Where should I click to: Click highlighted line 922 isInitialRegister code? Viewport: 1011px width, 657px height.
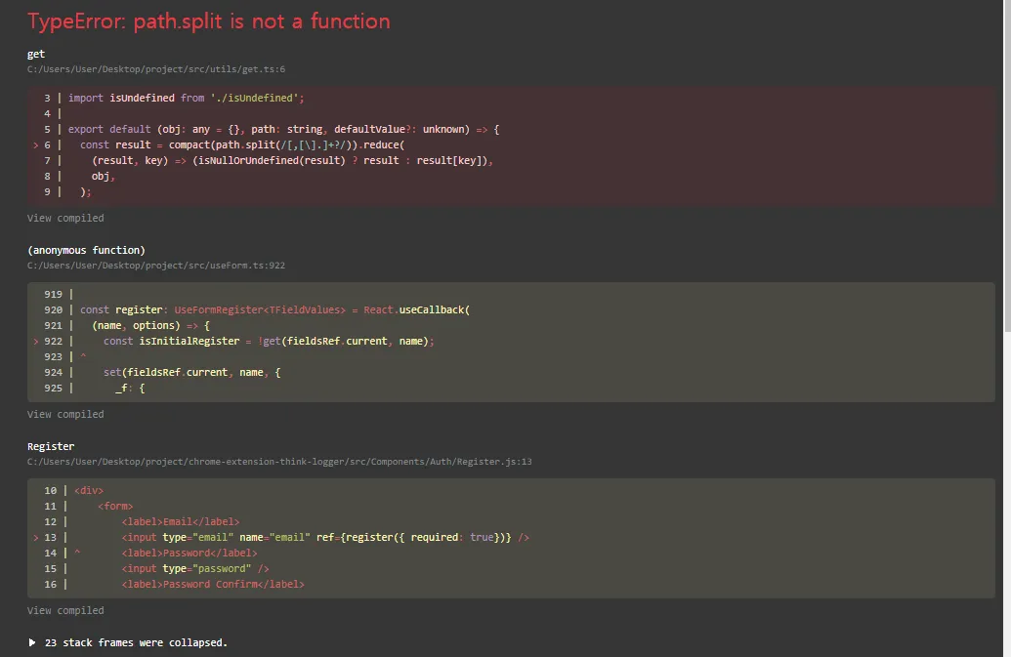(x=268, y=341)
